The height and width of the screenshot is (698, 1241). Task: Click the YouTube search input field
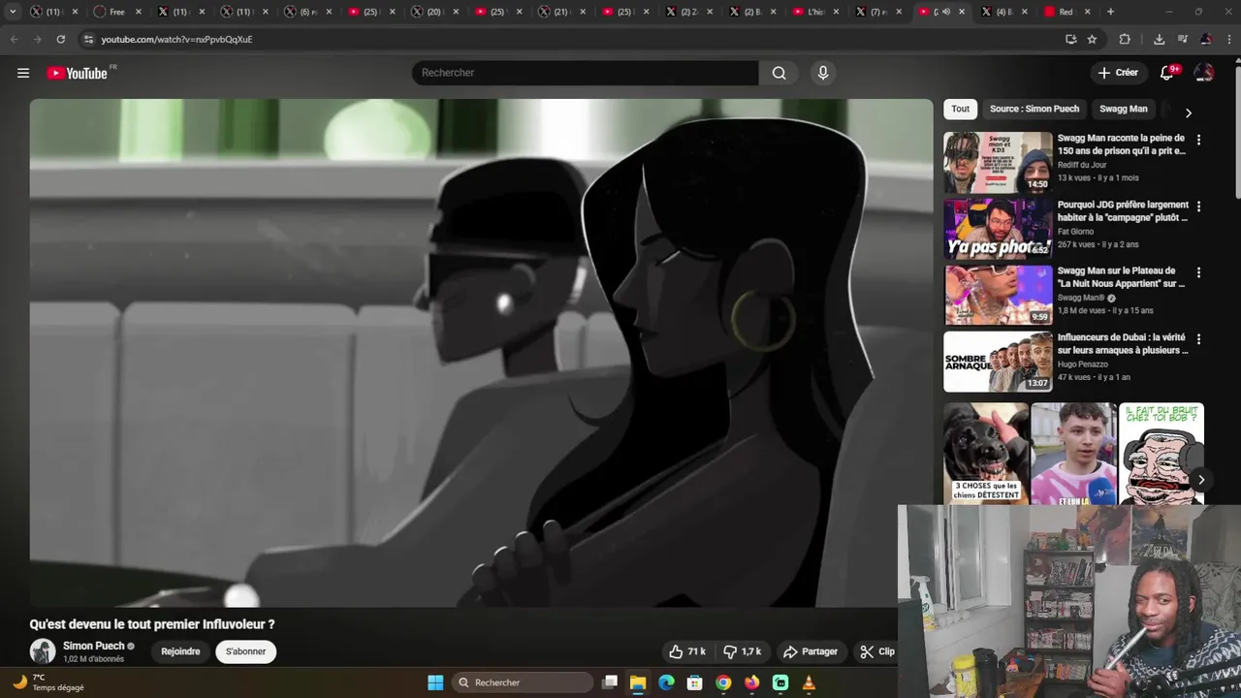pos(586,73)
